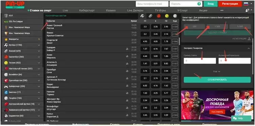Expand the Единоборства (200) category
Image resolution: width=255 pixels, height=126 pixels.
click(39, 80)
